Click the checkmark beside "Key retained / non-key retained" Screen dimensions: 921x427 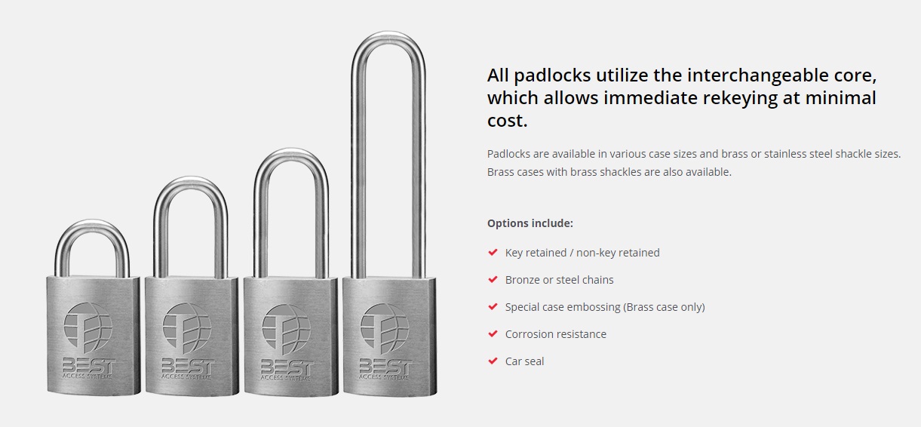(493, 253)
